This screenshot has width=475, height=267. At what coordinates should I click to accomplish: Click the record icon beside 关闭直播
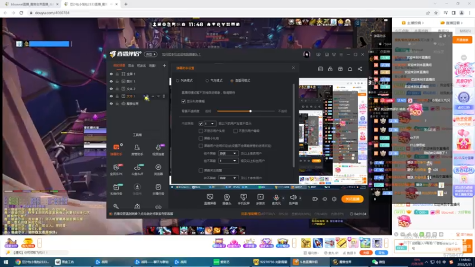tap(315, 199)
